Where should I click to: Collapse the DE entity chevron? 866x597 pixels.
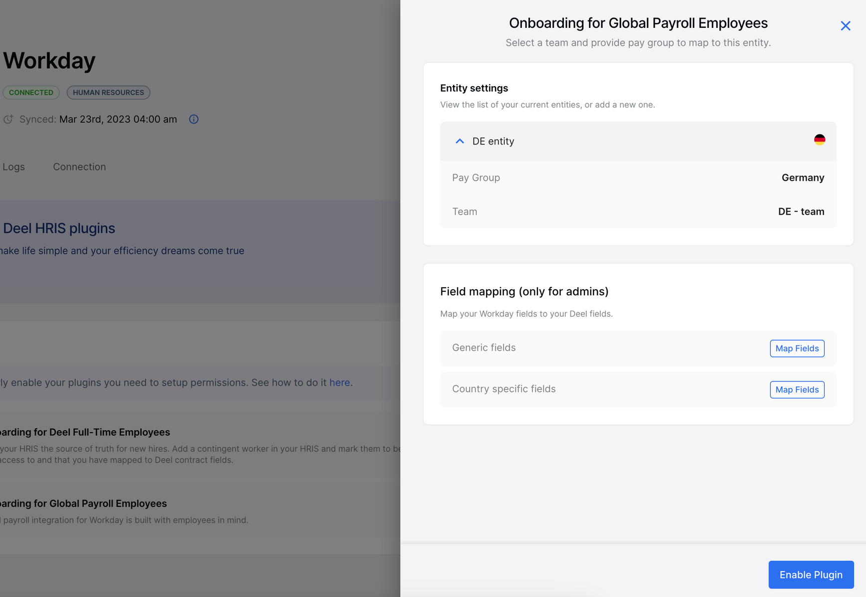click(460, 141)
